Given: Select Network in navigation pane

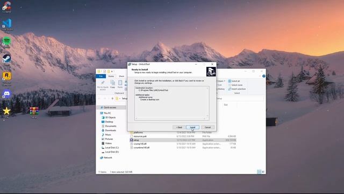Looking at the screenshot, I should pos(106,158).
